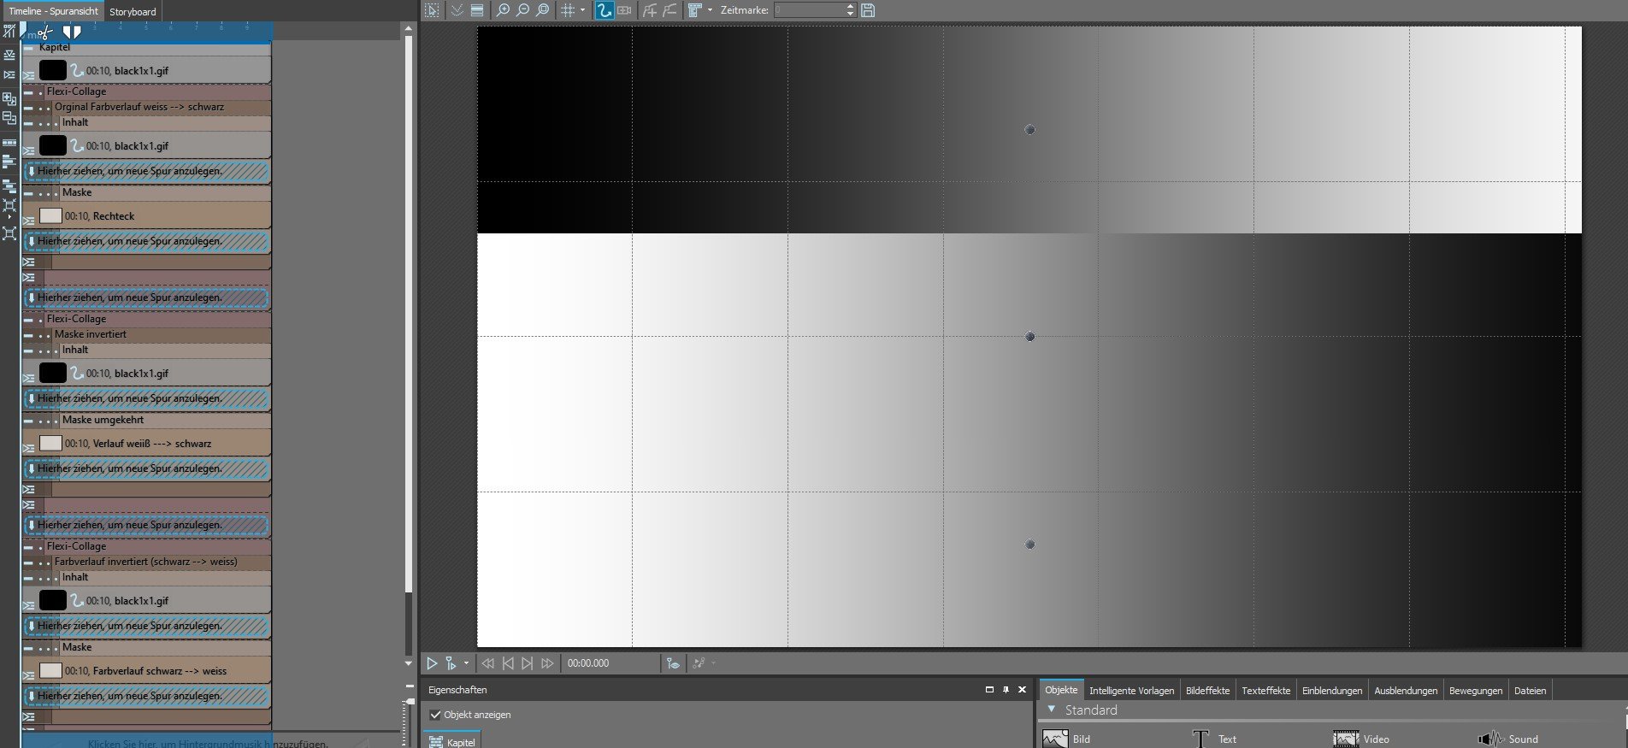Pin the Eigenschaften panel

1006,690
